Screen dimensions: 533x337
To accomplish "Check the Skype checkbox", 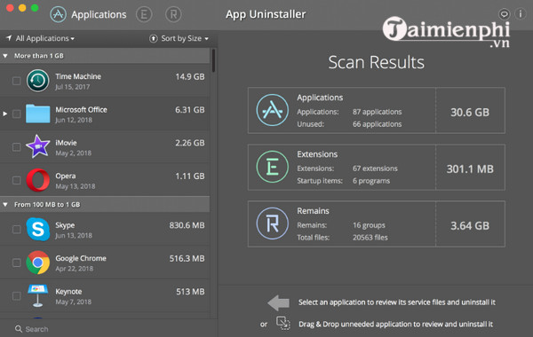I will tap(16, 230).
